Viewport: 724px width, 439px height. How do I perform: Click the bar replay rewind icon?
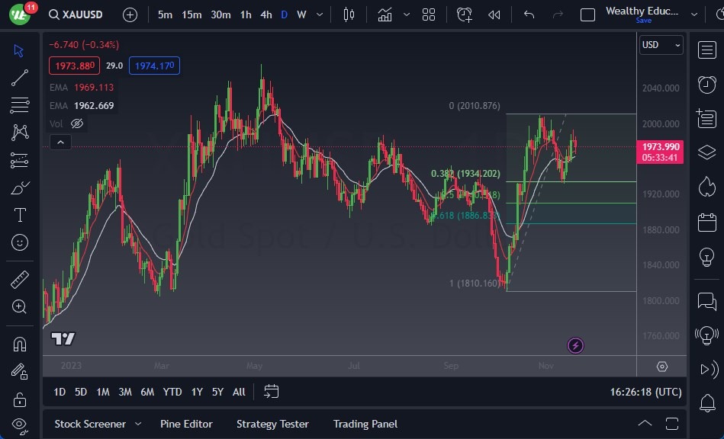click(494, 14)
